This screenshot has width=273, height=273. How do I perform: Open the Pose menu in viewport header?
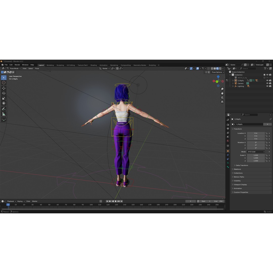(x=37, y=69)
